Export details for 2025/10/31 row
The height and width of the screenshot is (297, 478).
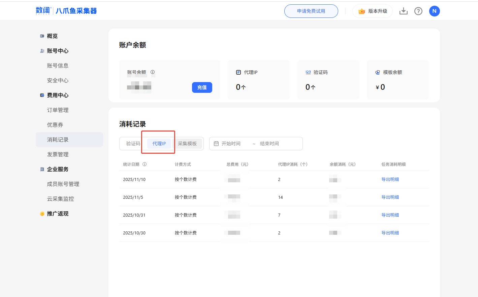click(x=390, y=215)
